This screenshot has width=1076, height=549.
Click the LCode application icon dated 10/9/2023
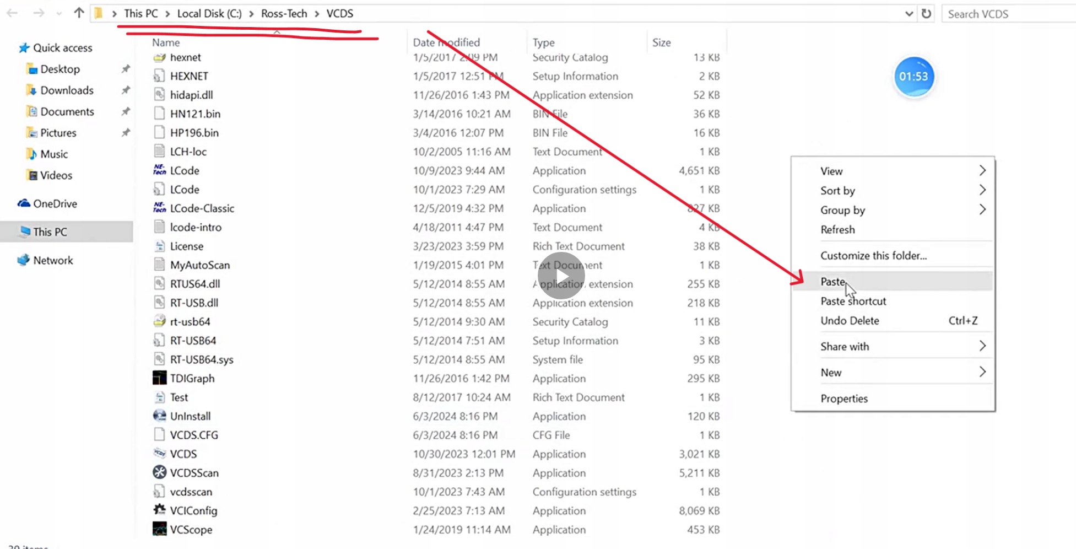pyautogui.click(x=159, y=170)
